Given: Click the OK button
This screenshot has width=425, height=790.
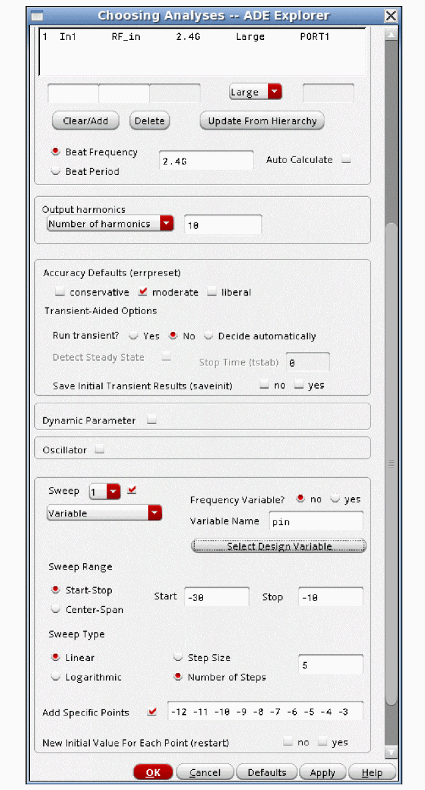Looking at the screenshot, I should coord(153,773).
